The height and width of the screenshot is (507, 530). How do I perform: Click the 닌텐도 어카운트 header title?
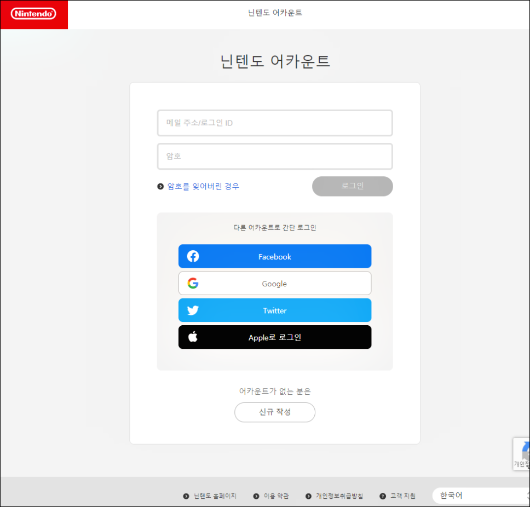pos(275,13)
